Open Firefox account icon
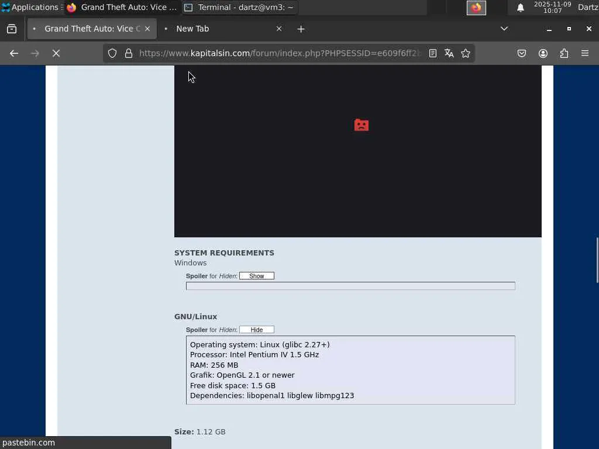This screenshot has height=449, width=599. pos(543,53)
